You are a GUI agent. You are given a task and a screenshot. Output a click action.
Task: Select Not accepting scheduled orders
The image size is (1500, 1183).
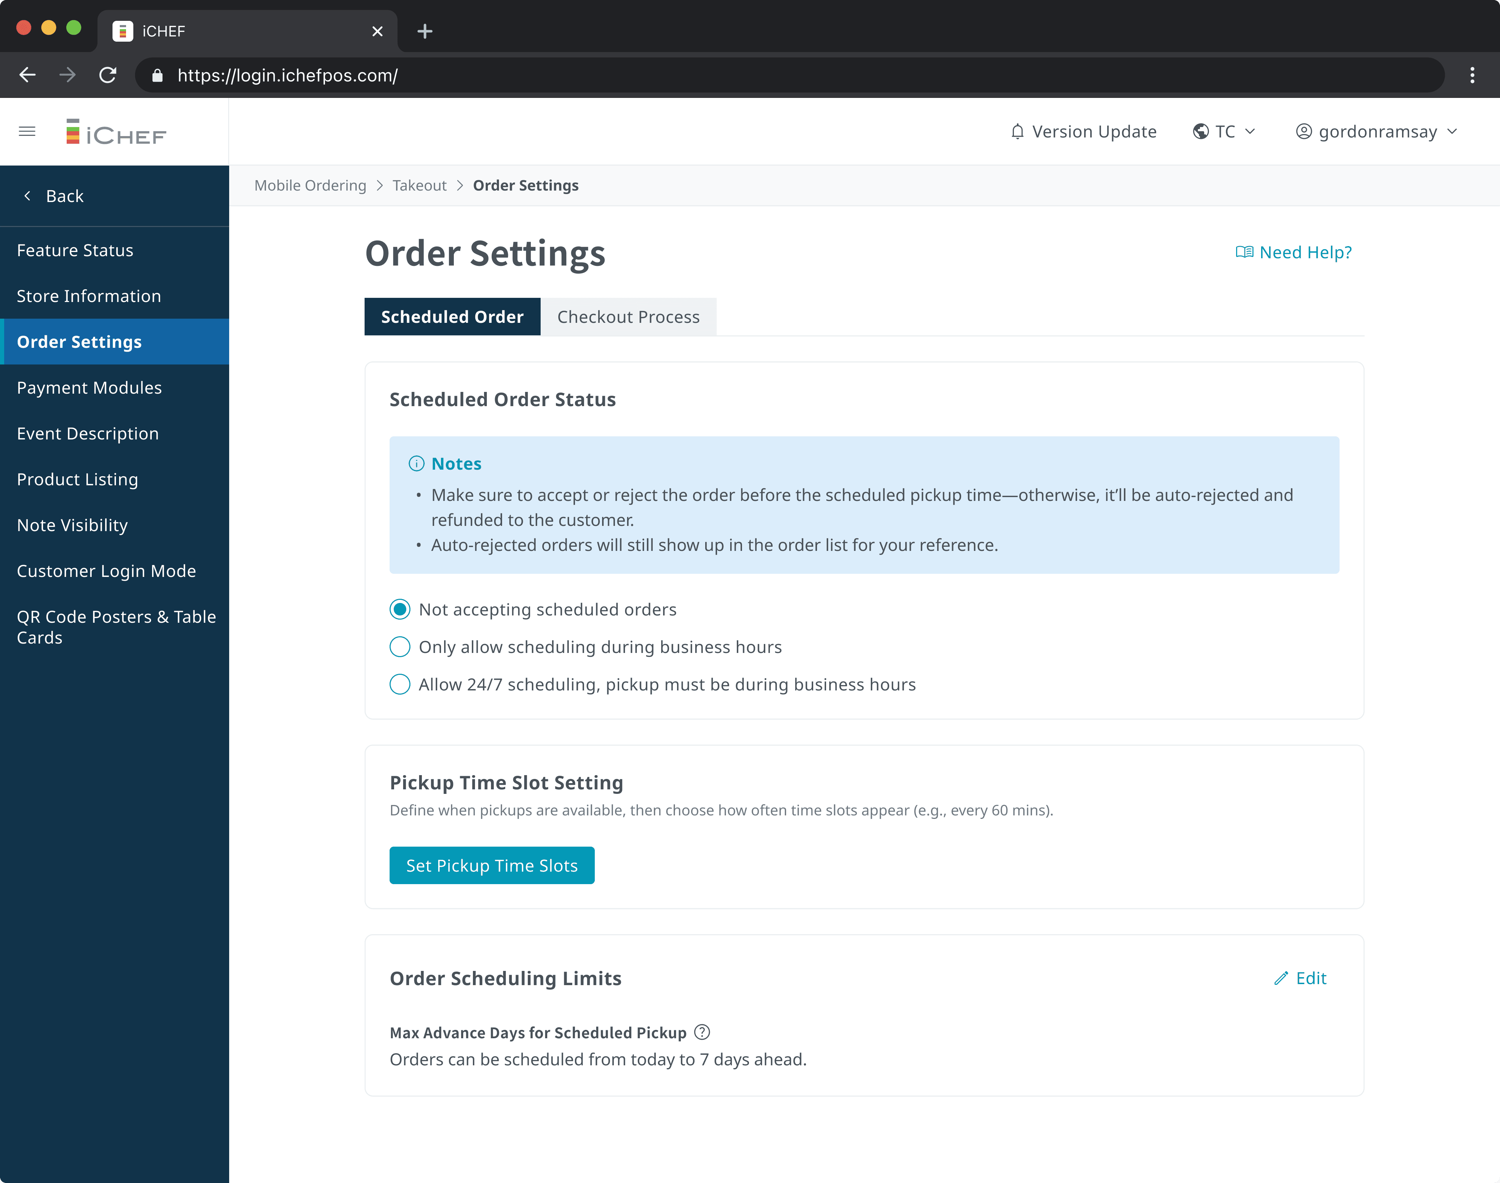click(x=400, y=610)
